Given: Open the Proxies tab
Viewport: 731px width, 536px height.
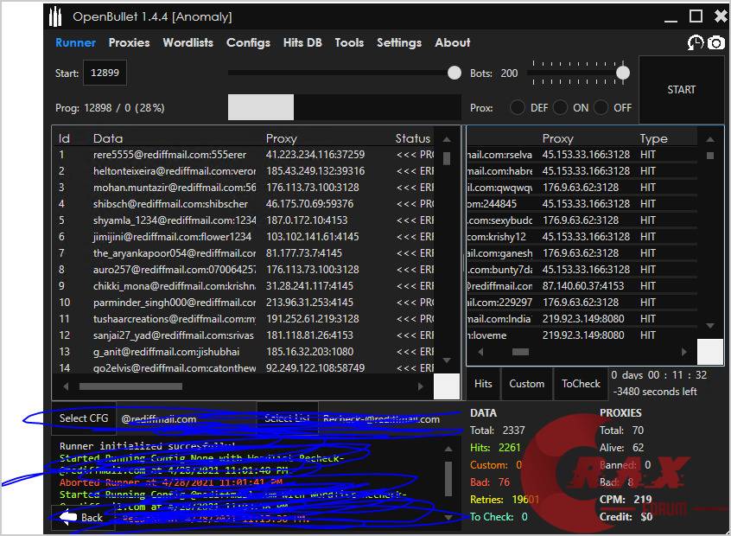Looking at the screenshot, I should coord(129,42).
